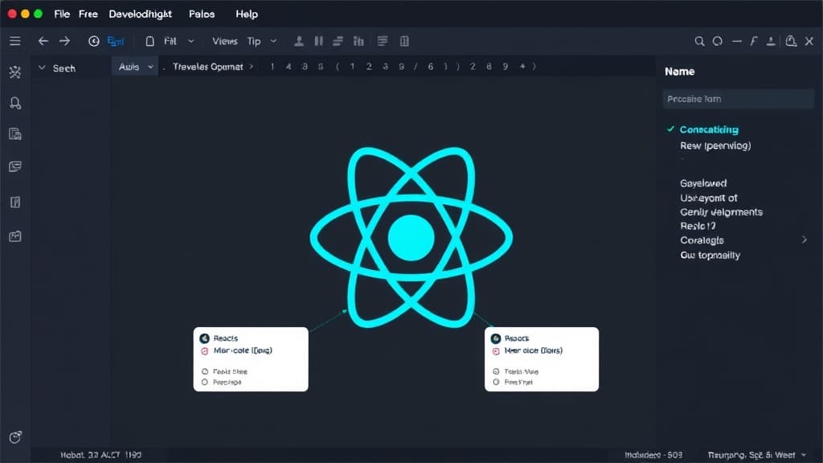Click the forward arrow navigation icon
This screenshot has height=463, width=823.
tap(63, 41)
